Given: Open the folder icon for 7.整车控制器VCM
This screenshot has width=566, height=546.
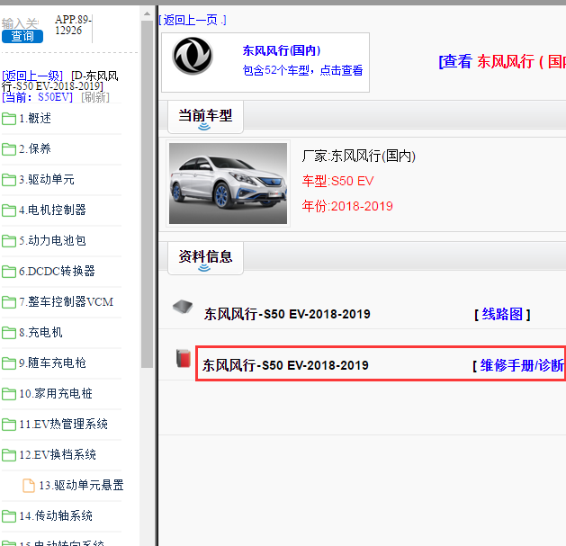Looking at the screenshot, I should pyautogui.click(x=9, y=302).
